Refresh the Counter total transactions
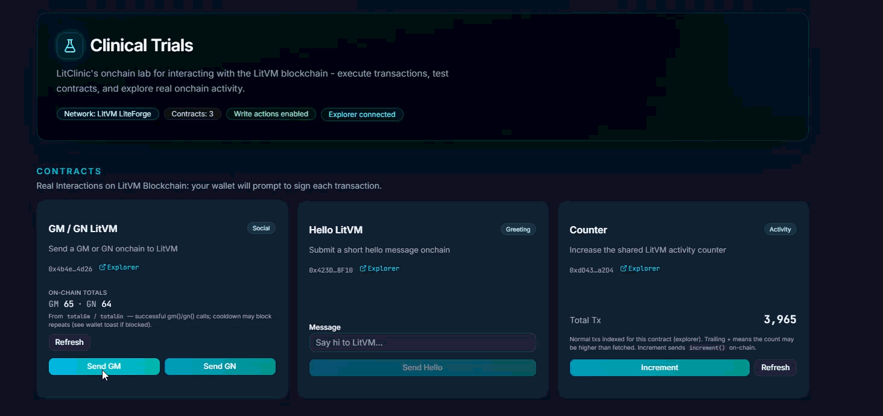This screenshot has width=883, height=416. coord(775,368)
